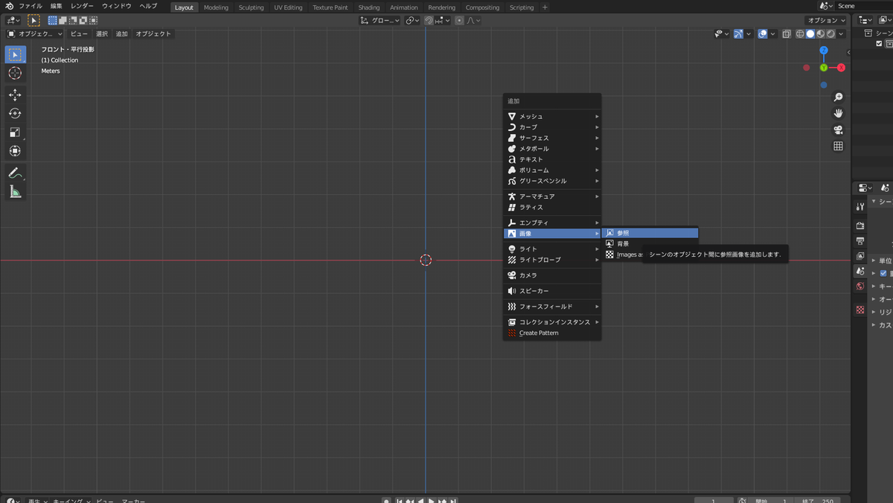The height and width of the screenshot is (503, 893).
Task: Open the ビュー menu in viewport header
Action: tap(79, 33)
